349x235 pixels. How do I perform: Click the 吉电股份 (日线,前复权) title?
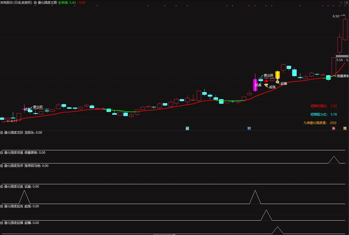coord(16,3)
